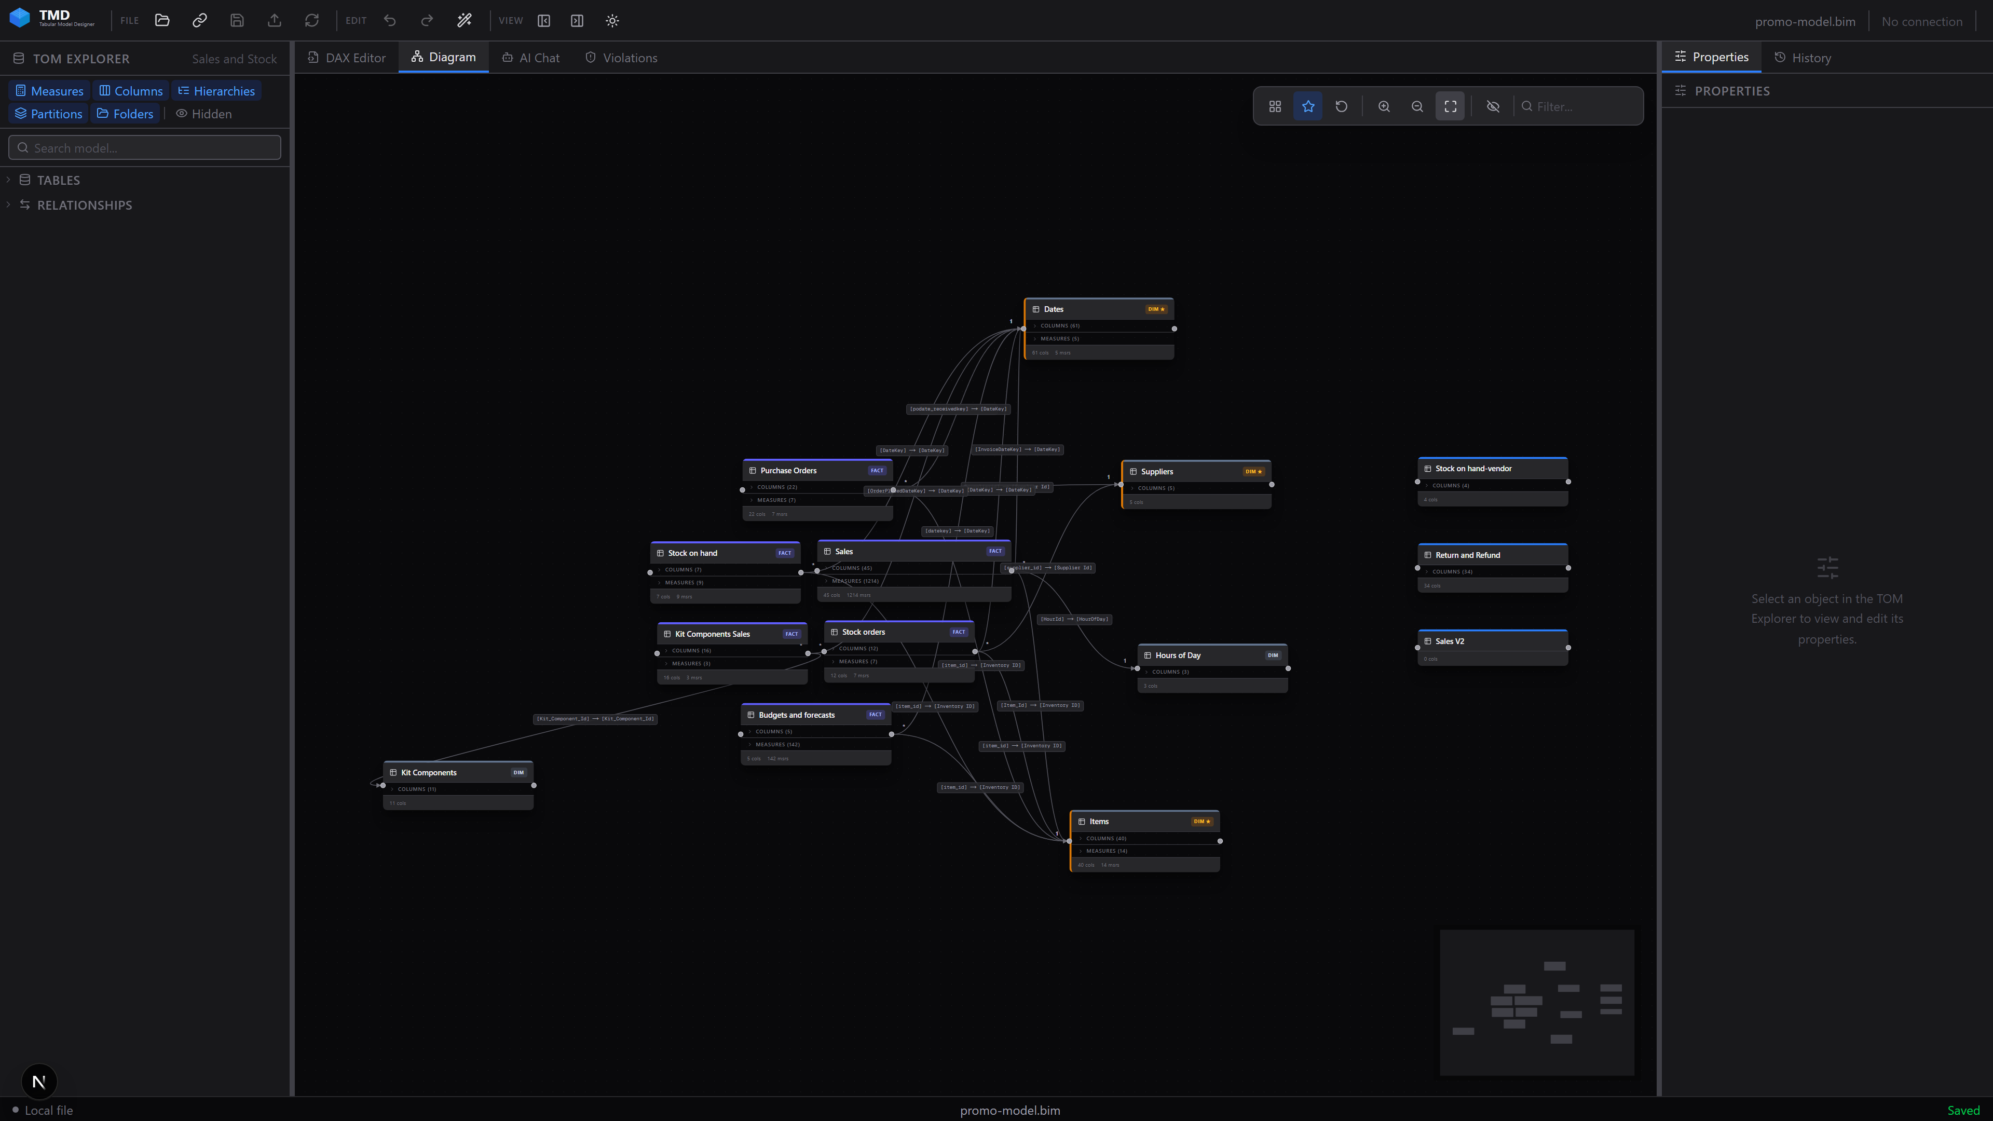This screenshot has height=1121, width=1993.
Task: Click the save file icon
Action: pyautogui.click(x=237, y=21)
